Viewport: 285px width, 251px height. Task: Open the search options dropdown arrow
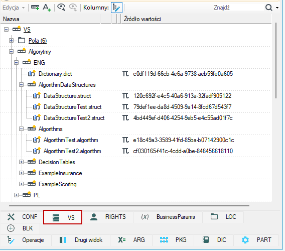tap(277, 8)
